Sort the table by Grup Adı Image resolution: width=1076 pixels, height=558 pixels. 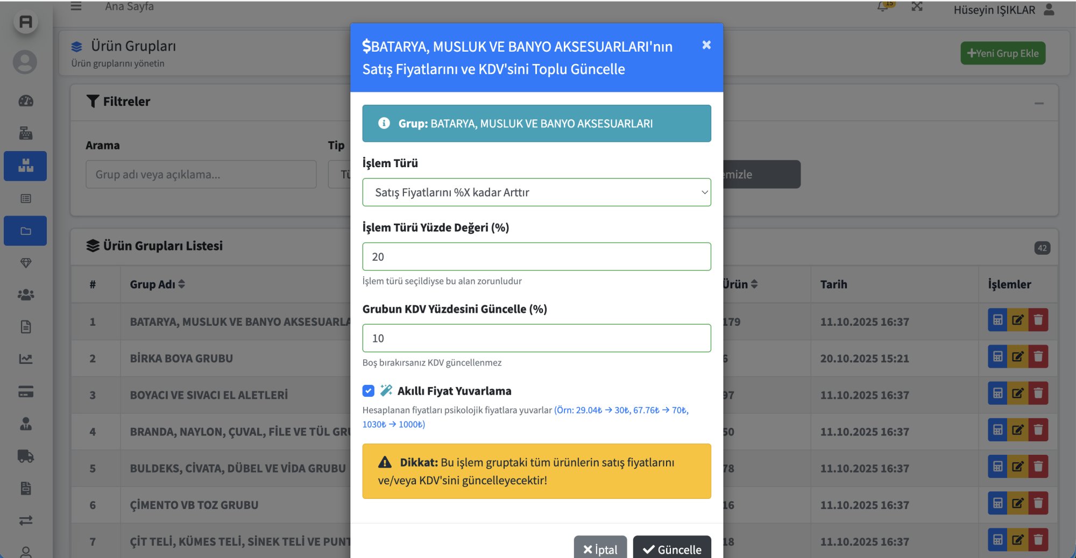point(157,284)
